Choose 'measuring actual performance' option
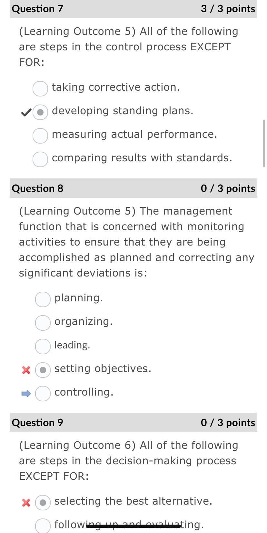Screen dimensions: 267x533 40,136
